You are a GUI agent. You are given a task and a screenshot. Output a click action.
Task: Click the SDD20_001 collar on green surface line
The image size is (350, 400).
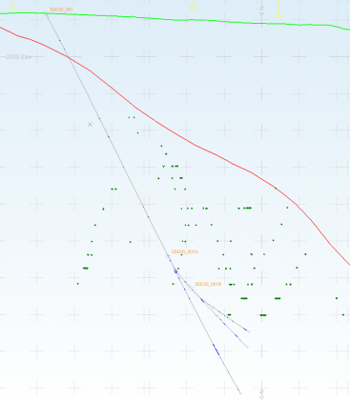(x=46, y=13)
